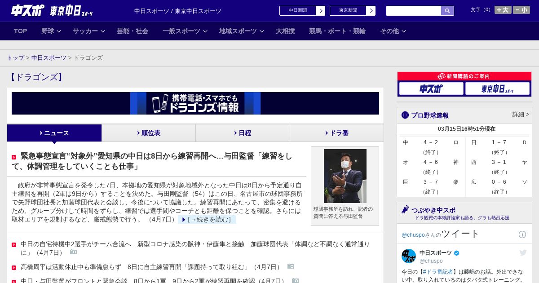Focus the header search input field
The width and height of the screenshot is (539, 283).
coord(414,11)
